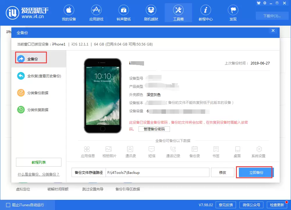This screenshot has height=210, width=291.
Task: Click the settings gear in title bar
Action: click(265, 3)
